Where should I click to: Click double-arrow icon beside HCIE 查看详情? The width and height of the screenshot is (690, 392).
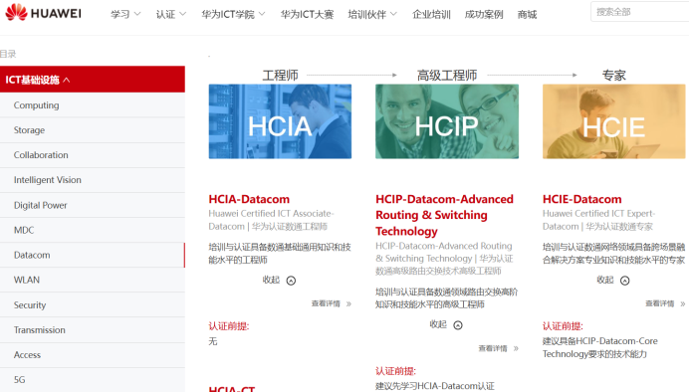[x=683, y=303]
